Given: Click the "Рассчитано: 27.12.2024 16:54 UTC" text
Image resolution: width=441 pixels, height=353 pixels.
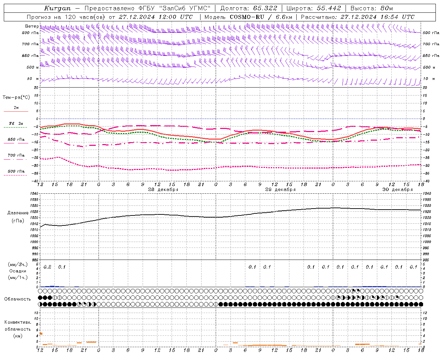Looking at the screenshot, I should tap(358, 17).
